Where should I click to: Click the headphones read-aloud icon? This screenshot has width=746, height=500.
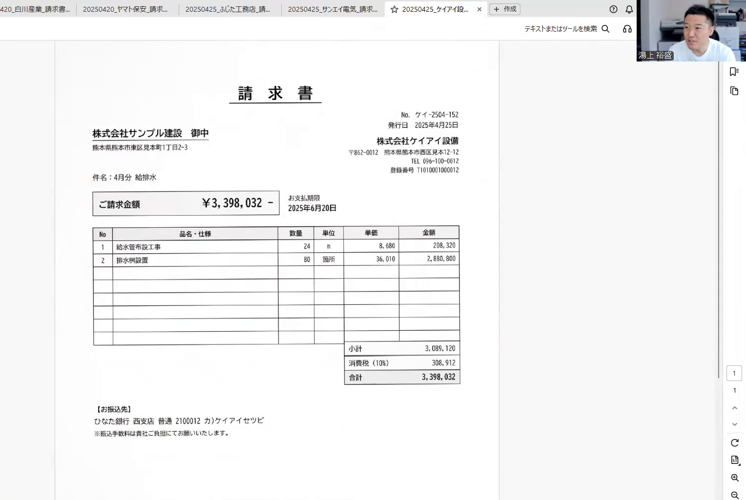tap(627, 29)
